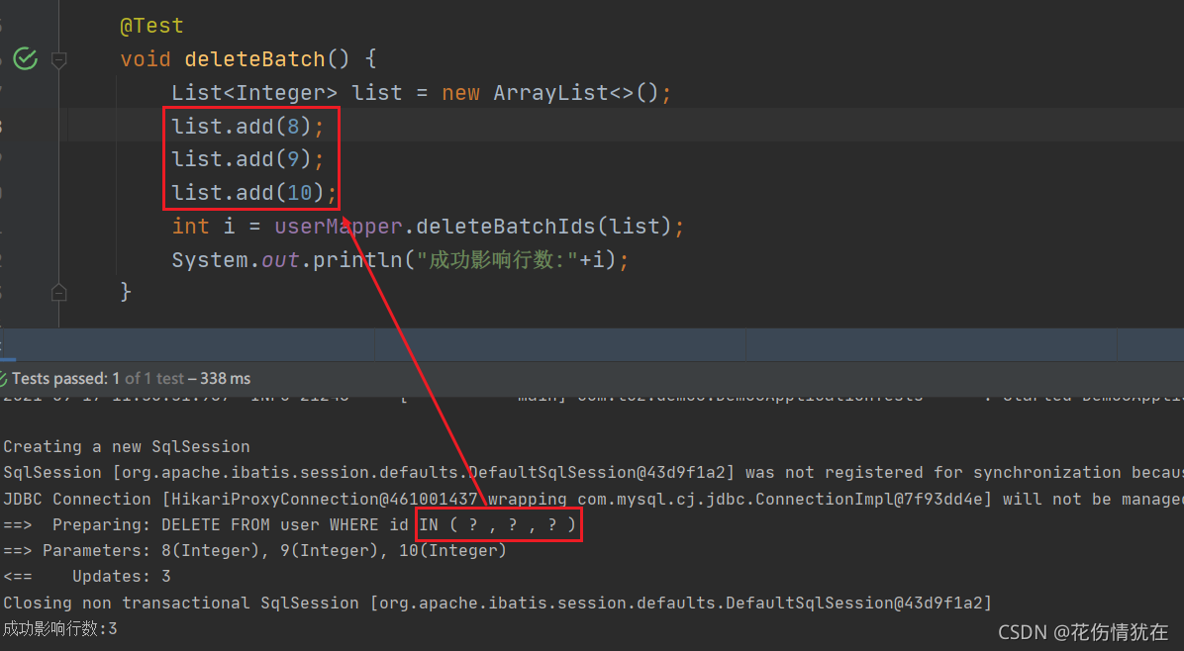The image size is (1184, 651).
Task: Click the line list.add(9);
Action: (x=247, y=159)
